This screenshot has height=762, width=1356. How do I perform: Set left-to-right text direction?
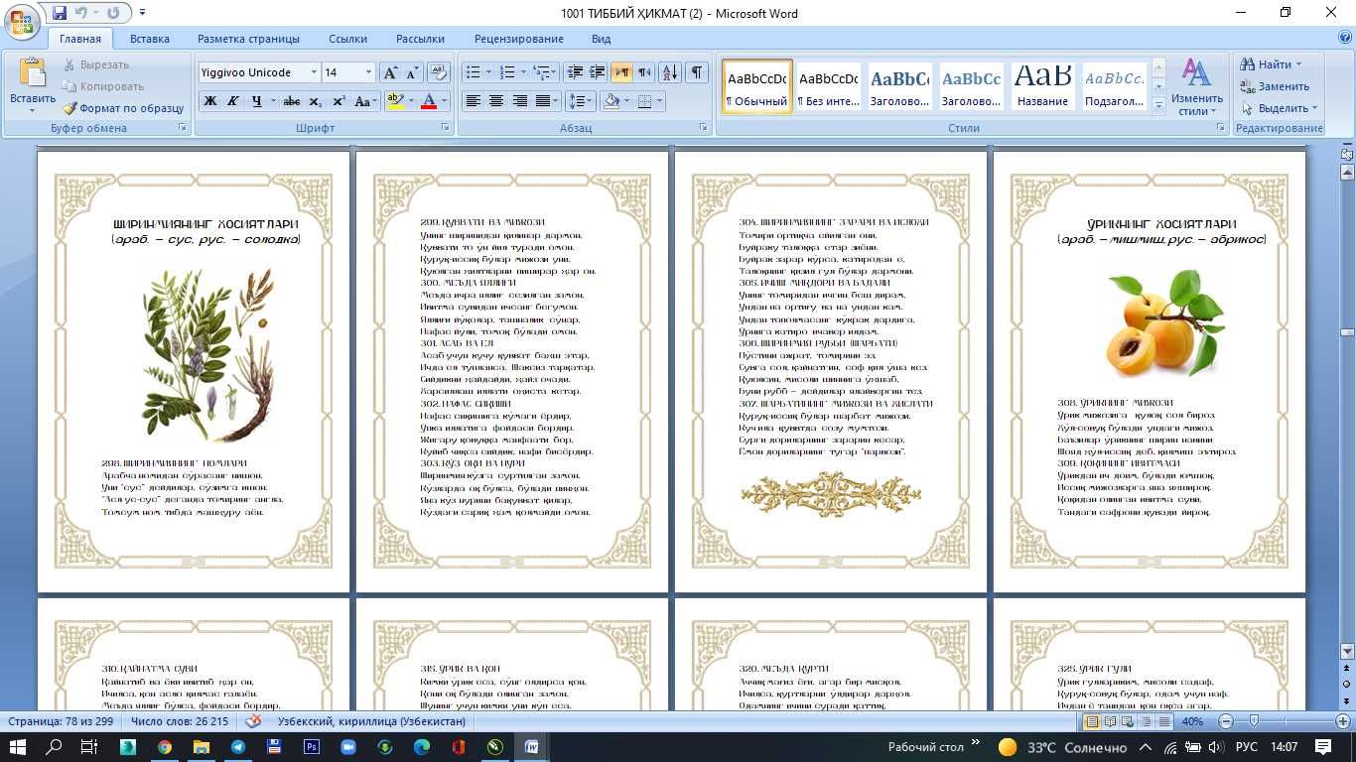pos(622,72)
